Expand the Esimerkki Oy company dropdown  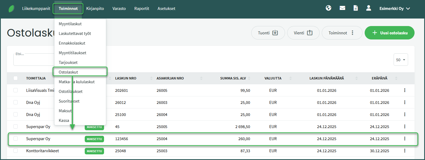(x=395, y=9)
